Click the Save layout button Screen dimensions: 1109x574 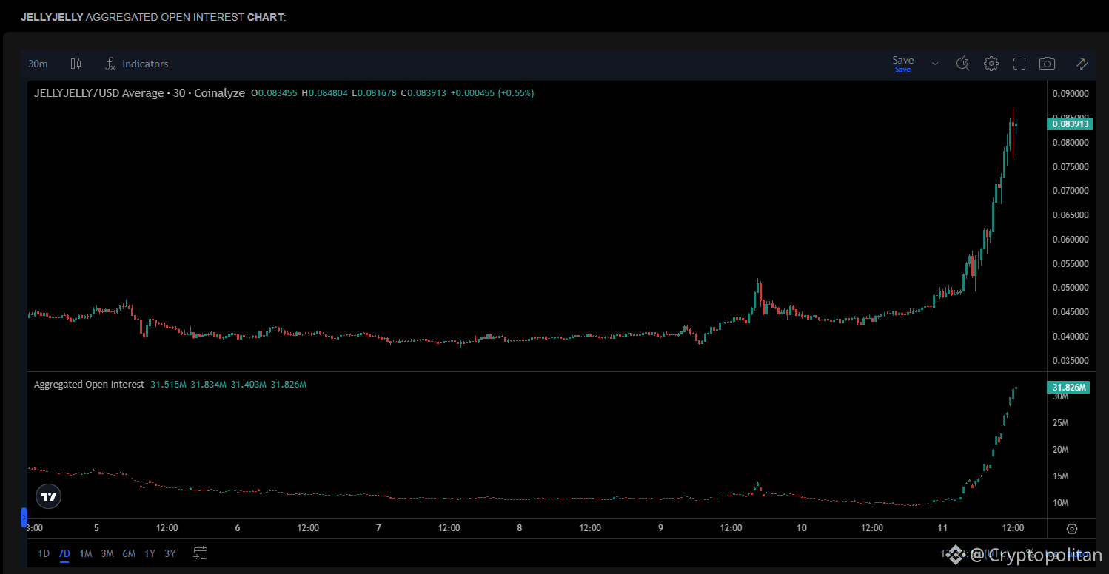click(903, 61)
